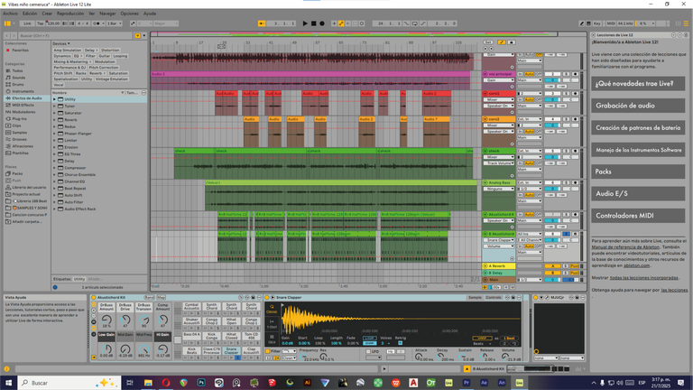Select Plug-Ins category in browser

20,118
